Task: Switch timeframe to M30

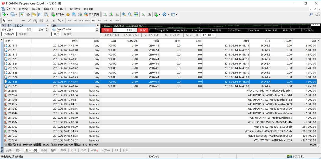Action: [x=87, y=20]
